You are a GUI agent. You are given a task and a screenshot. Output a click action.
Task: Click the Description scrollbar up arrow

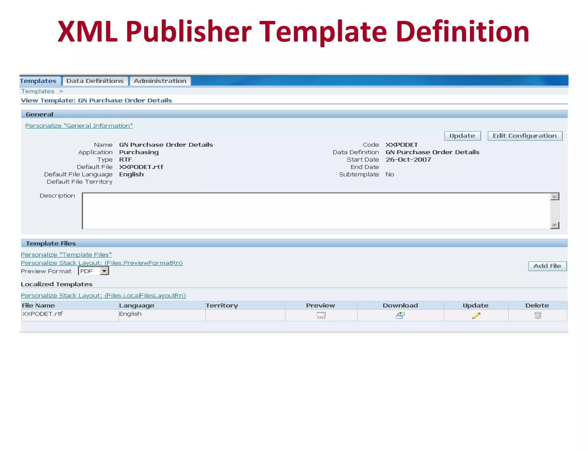(555, 197)
